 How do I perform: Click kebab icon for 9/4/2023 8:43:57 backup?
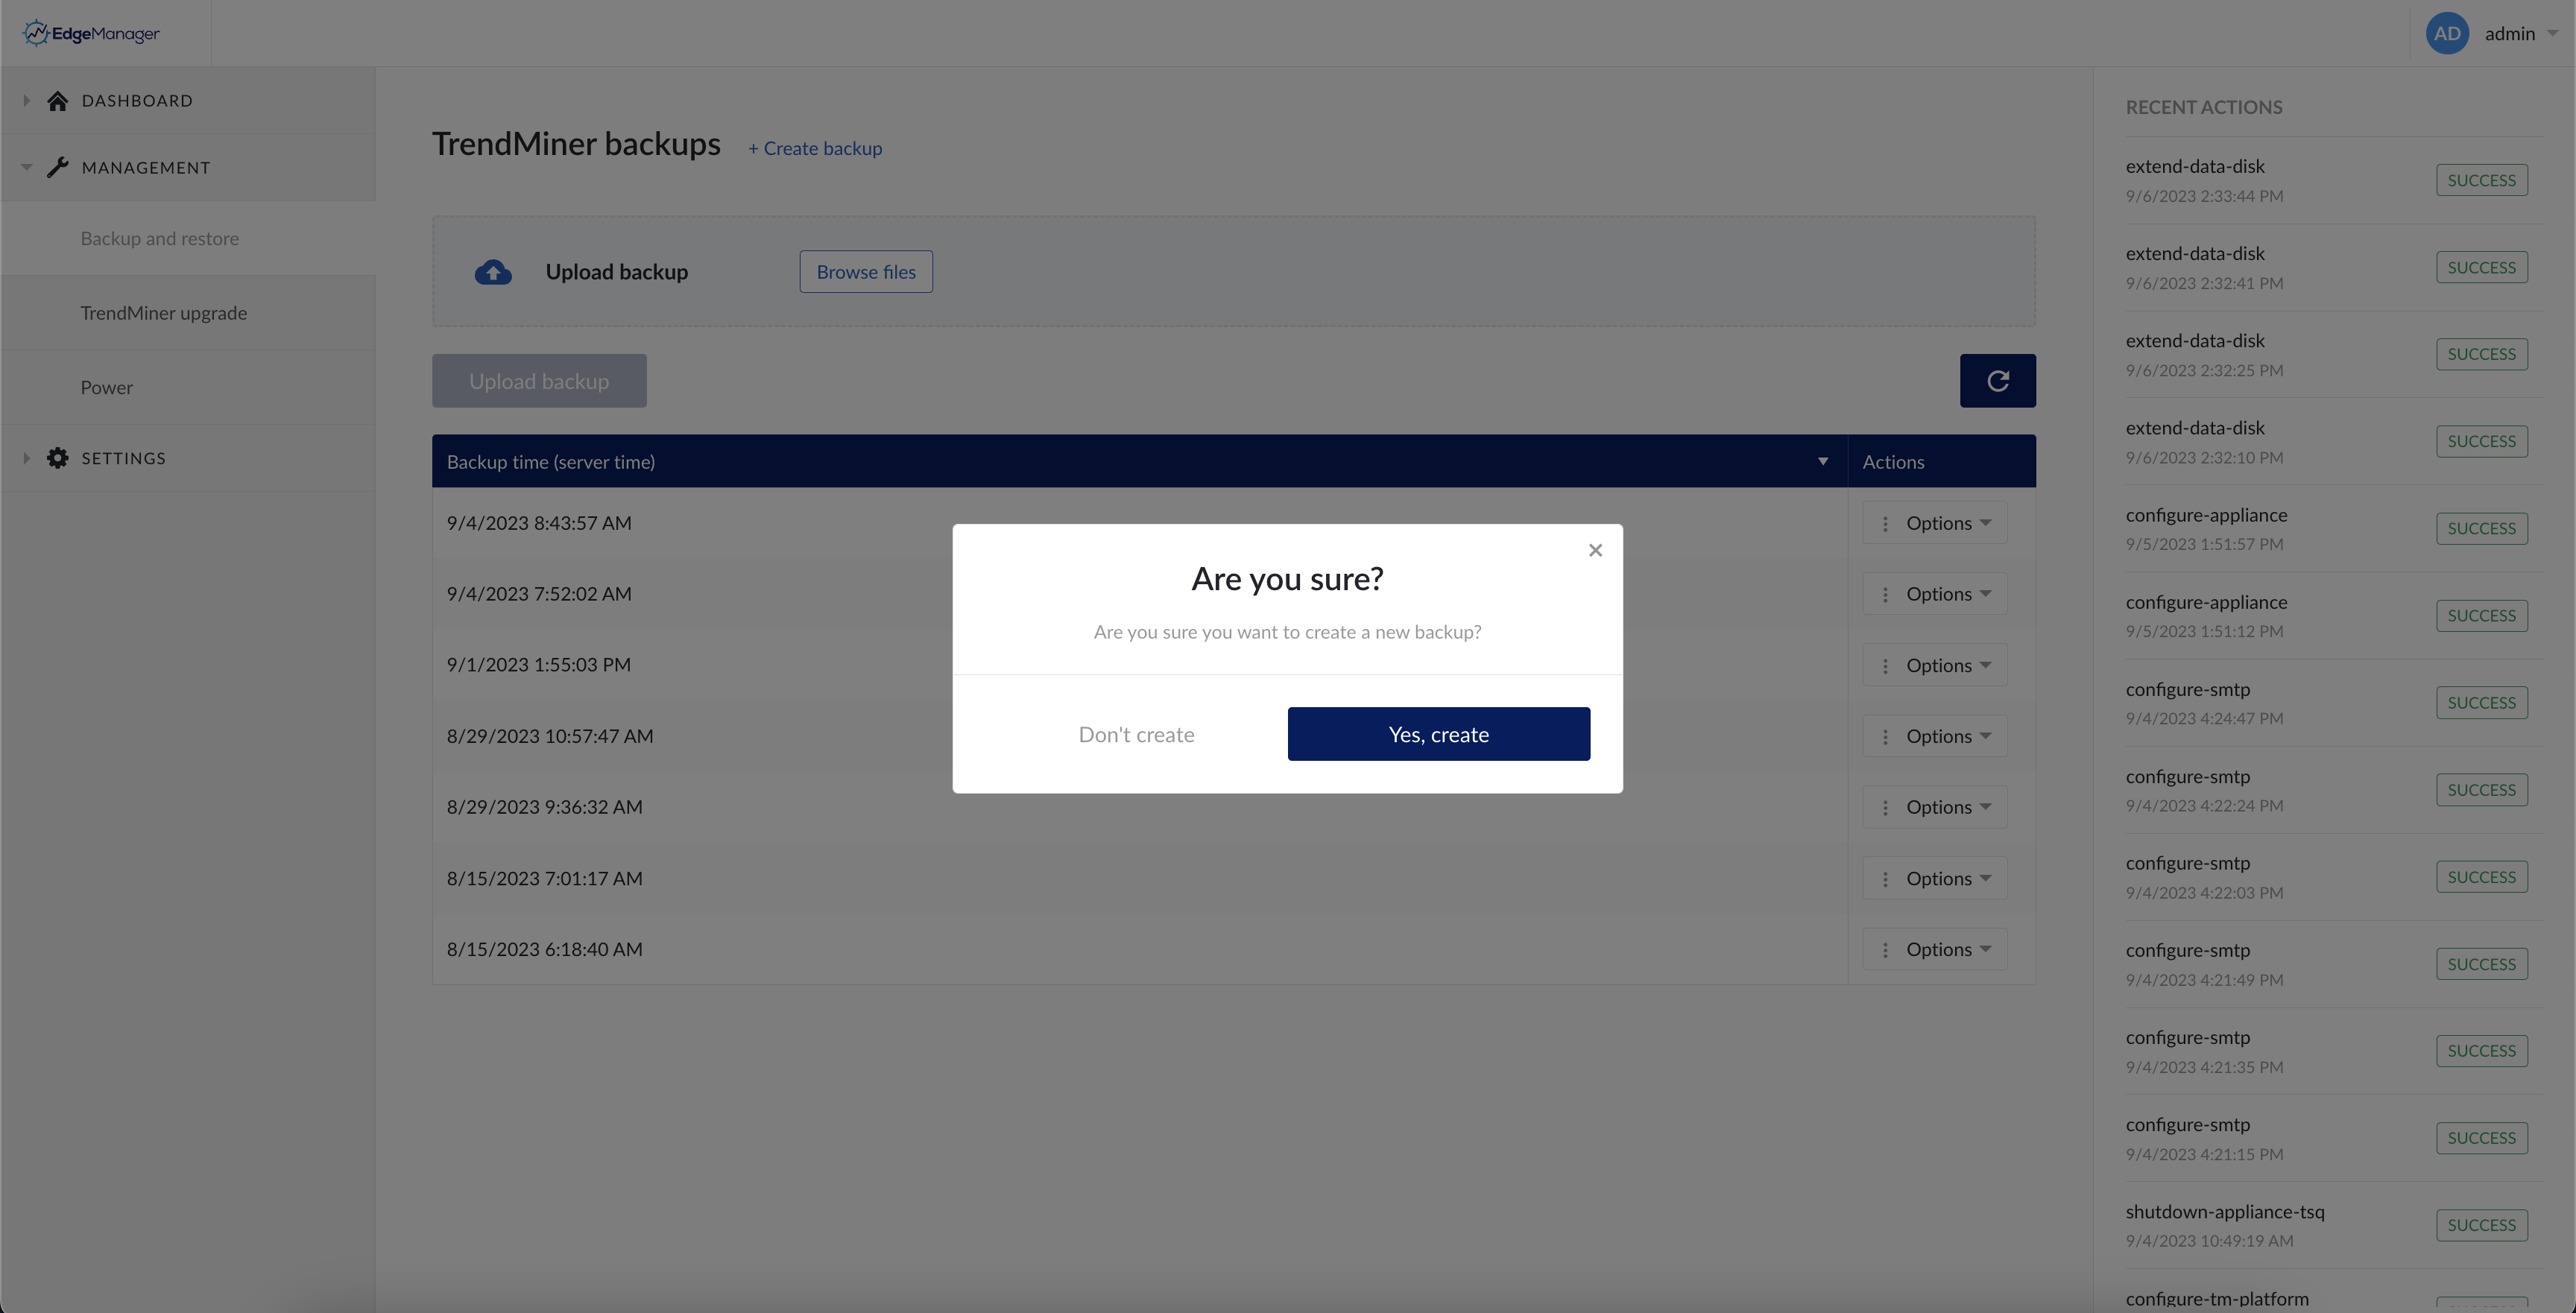pyautogui.click(x=1885, y=523)
